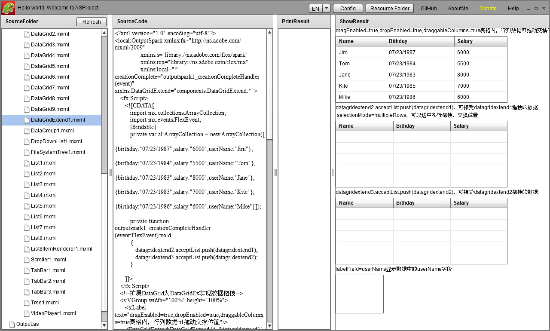Select the Tom row in the grid
The height and width of the screenshot is (331, 550).
click(x=422, y=64)
